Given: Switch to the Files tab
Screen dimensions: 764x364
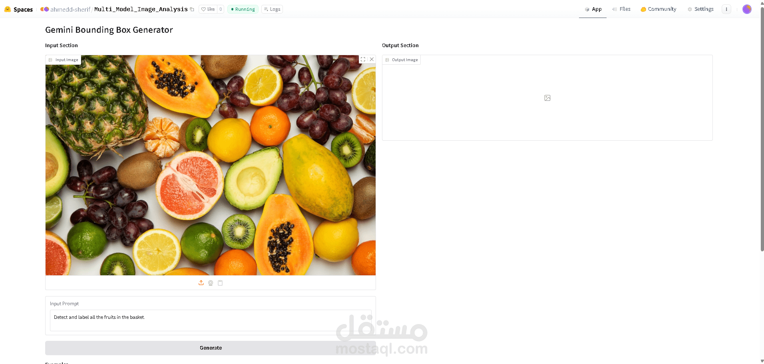Looking at the screenshot, I should (621, 9).
